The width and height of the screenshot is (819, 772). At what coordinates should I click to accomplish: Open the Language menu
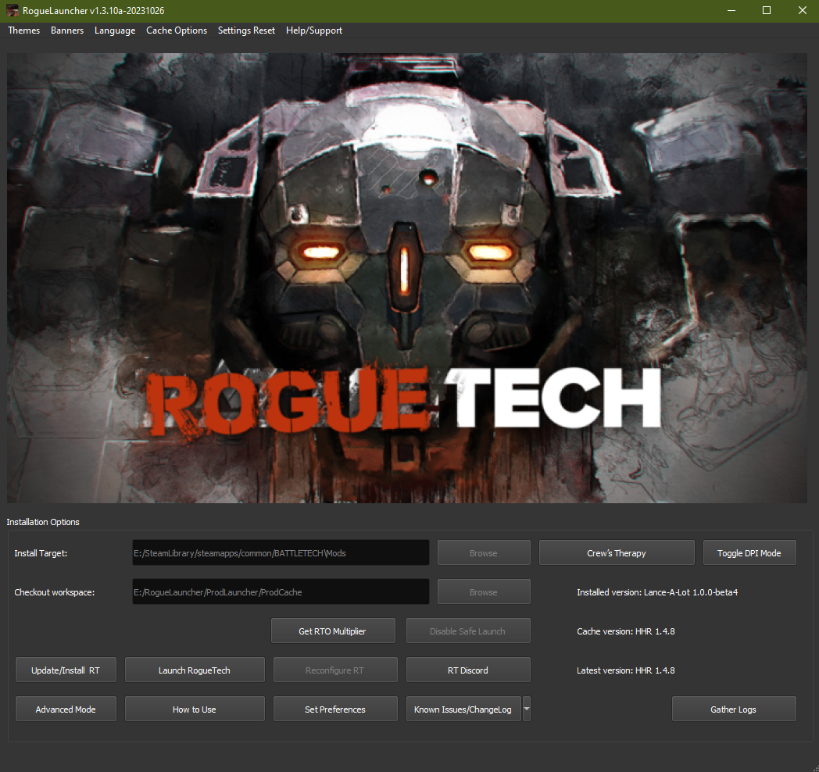tap(115, 30)
